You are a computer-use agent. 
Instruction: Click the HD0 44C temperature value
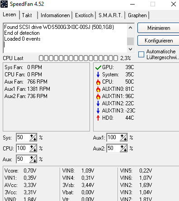(x=130, y=118)
